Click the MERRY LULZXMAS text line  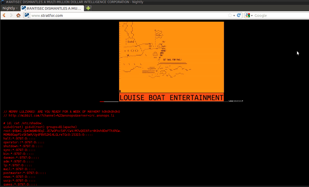coord(61,112)
